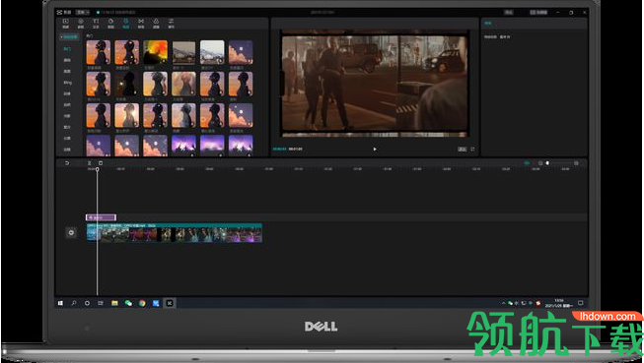
Task: Open the Media tab in top toolbar
Action: 65,24
